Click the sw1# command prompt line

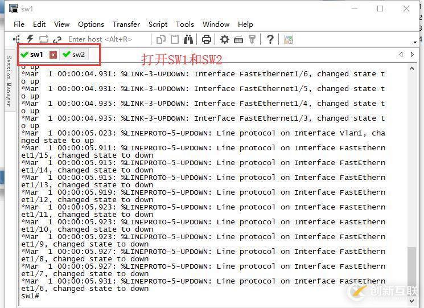click(x=30, y=296)
